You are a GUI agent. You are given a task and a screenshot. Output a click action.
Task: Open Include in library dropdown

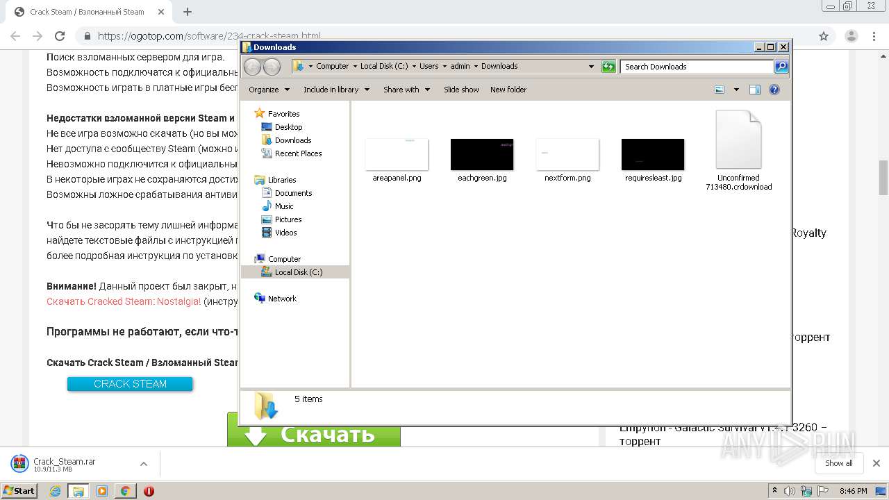(336, 90)
